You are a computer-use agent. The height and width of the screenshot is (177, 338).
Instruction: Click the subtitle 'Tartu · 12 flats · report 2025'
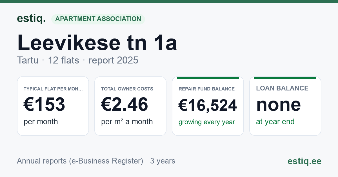coord(77,60)
